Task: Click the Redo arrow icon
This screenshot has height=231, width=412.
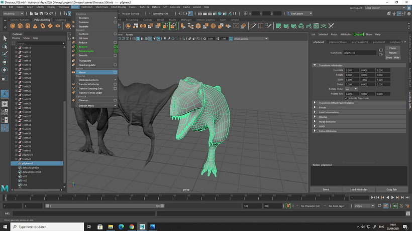Action: click(x=51, y=14)
